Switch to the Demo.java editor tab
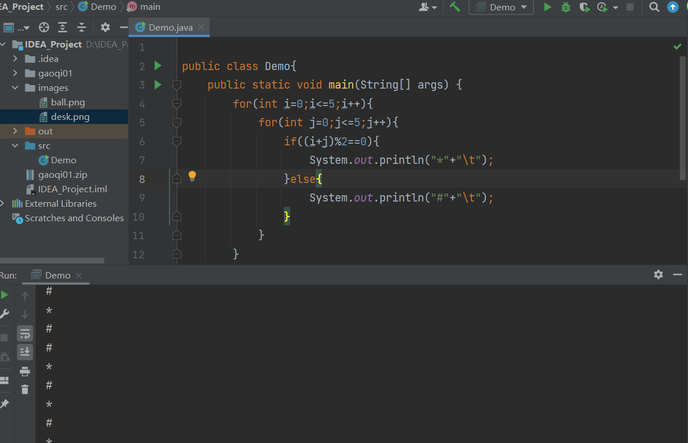Viewport: 688px width, 443px height. point(170,28)
